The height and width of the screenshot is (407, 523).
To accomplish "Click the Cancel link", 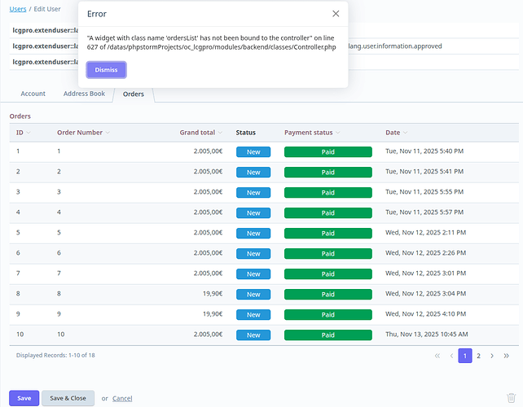I will 122,398.
